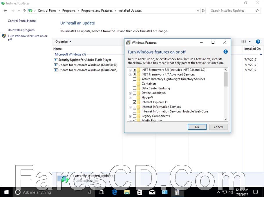Go back using the Back arrow
The image size is (264, 197).
pos(5,11)
